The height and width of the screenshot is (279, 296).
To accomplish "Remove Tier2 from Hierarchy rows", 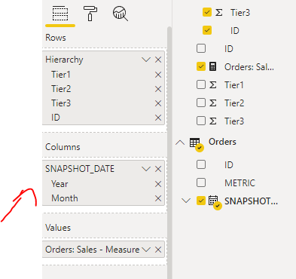I will (x=158, y=89).
